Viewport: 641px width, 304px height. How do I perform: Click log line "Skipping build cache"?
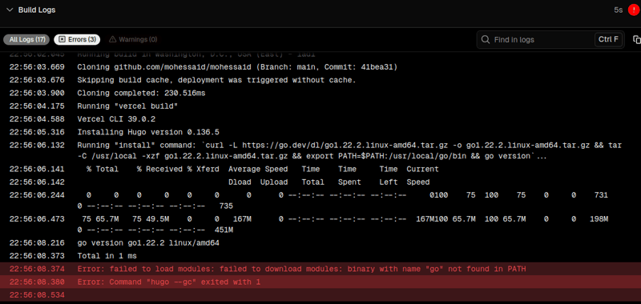tap(216, 80)
